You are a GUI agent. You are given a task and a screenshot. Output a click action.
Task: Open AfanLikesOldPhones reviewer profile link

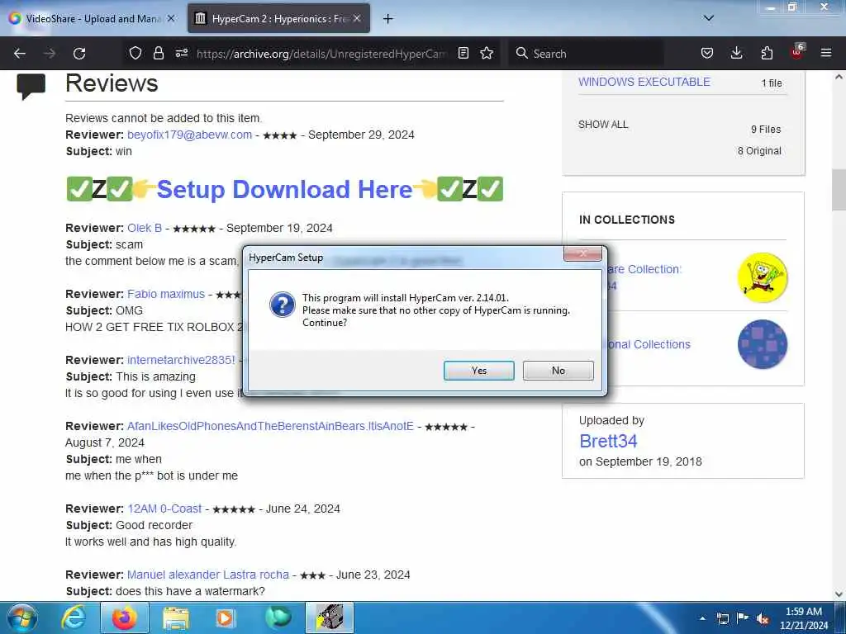270,427
